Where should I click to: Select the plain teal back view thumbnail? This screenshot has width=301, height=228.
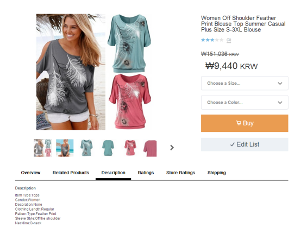pyautogui.click(x=108, y=148)
